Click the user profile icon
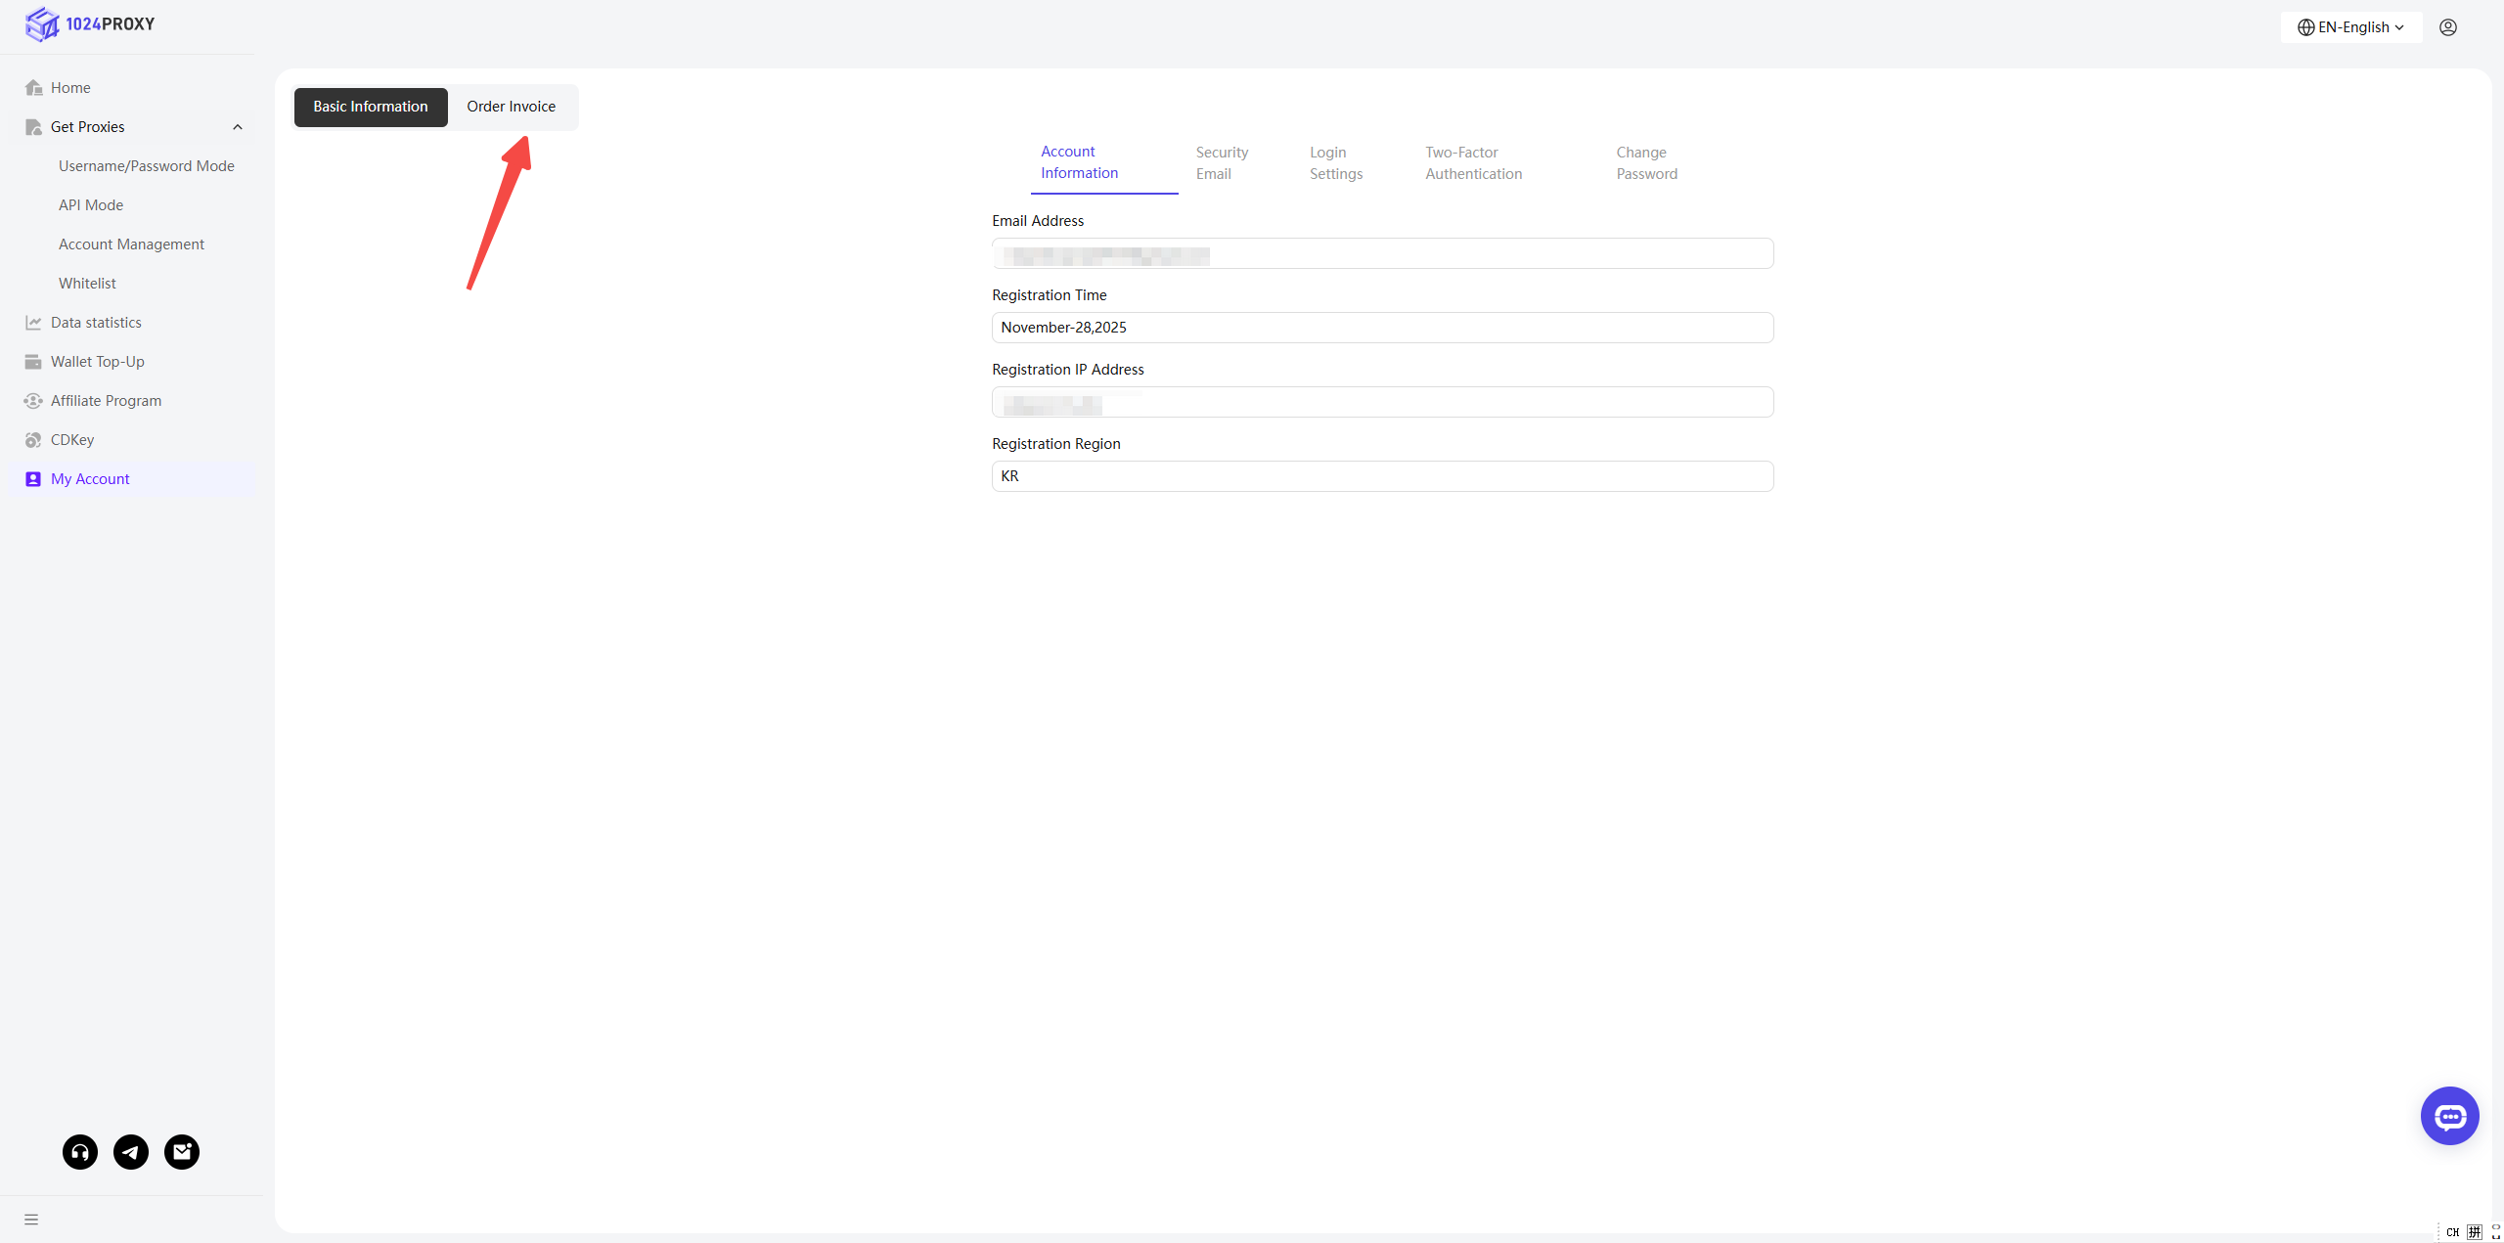The width and height of the screenshot is (2504, 1243). (x=2448, y=27)
